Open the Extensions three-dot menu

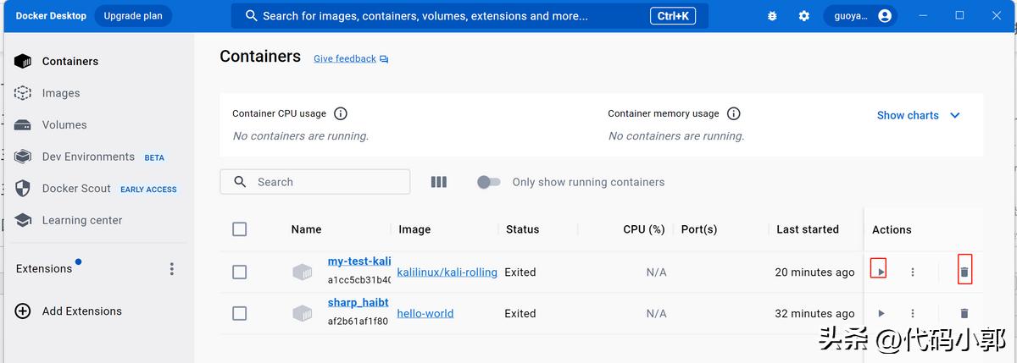[171, 268]
